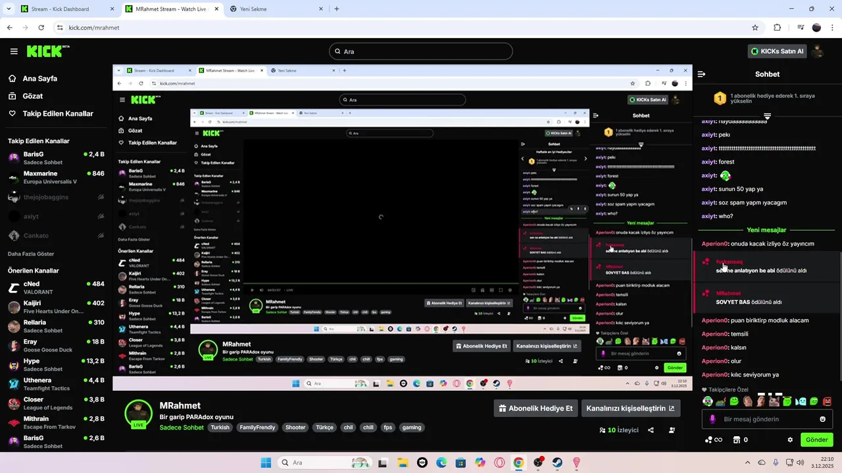Pick the green headphones emote
The image size is (842, 473).
tap(707, 401)
